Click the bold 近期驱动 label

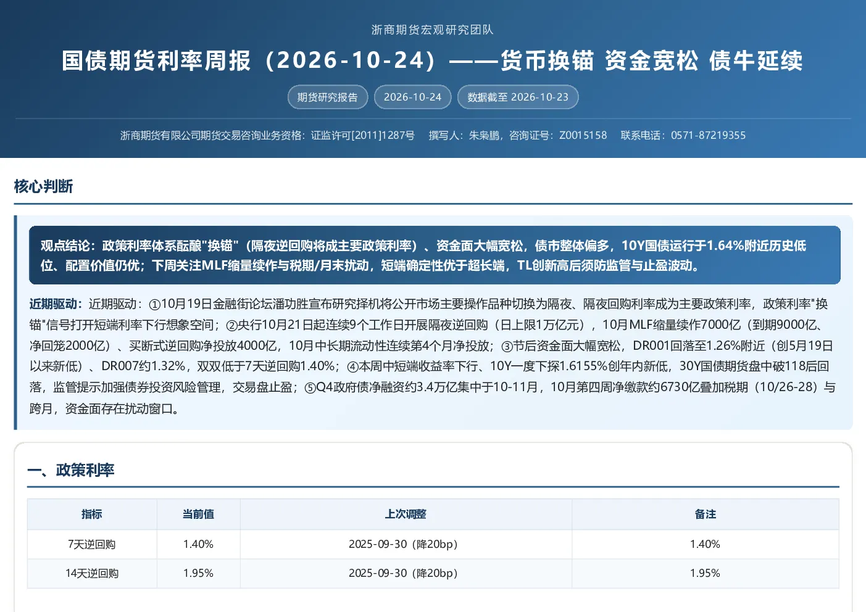[x=56, y=304]
